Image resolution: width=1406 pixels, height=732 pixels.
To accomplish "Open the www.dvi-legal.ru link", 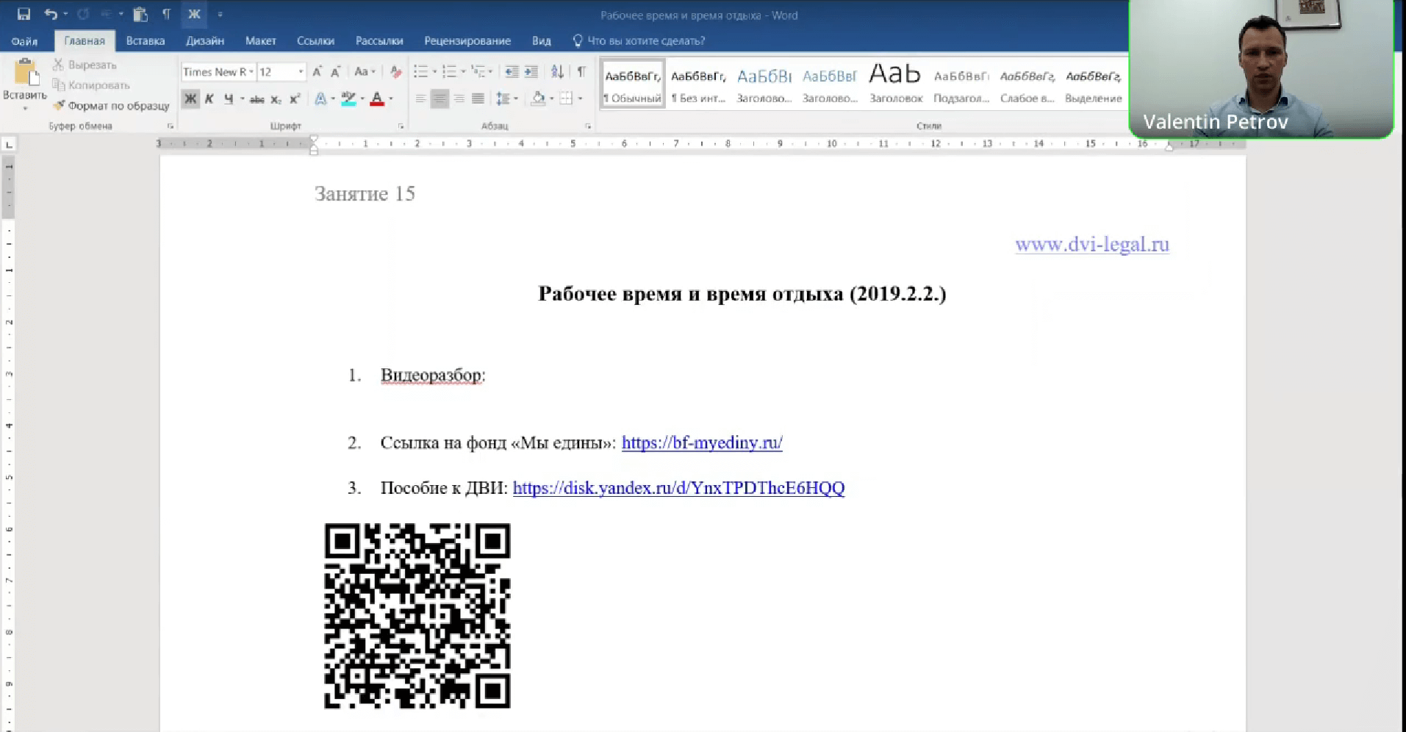I will [x=1092, y=244].
